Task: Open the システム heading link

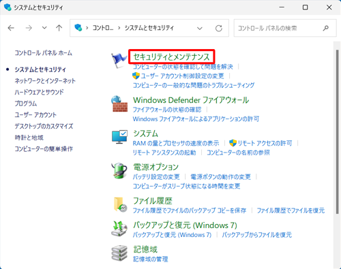Action: 145,133
